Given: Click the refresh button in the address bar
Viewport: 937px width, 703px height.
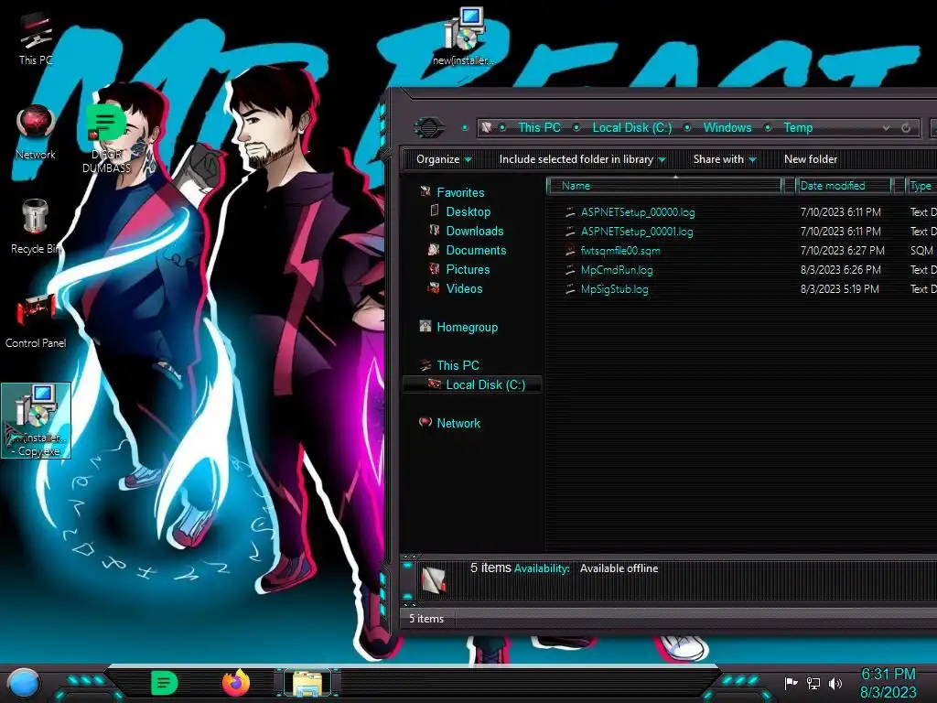Looking at the screenshot, I should pos(906,127).
